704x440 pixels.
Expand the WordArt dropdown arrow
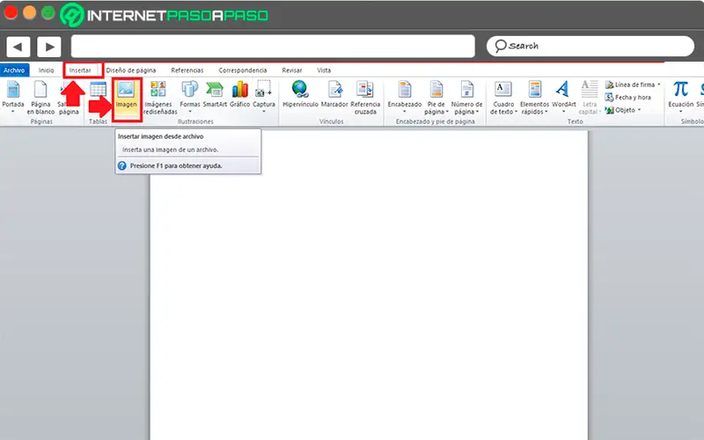click(x=563, y=112)
